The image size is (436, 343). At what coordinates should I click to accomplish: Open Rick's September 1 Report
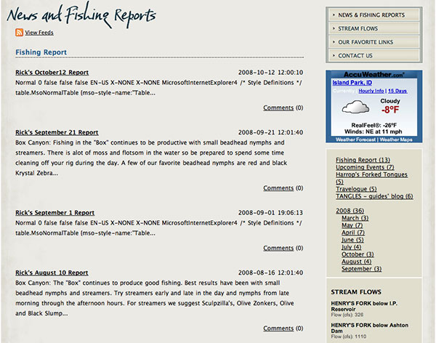click(54, 213)
